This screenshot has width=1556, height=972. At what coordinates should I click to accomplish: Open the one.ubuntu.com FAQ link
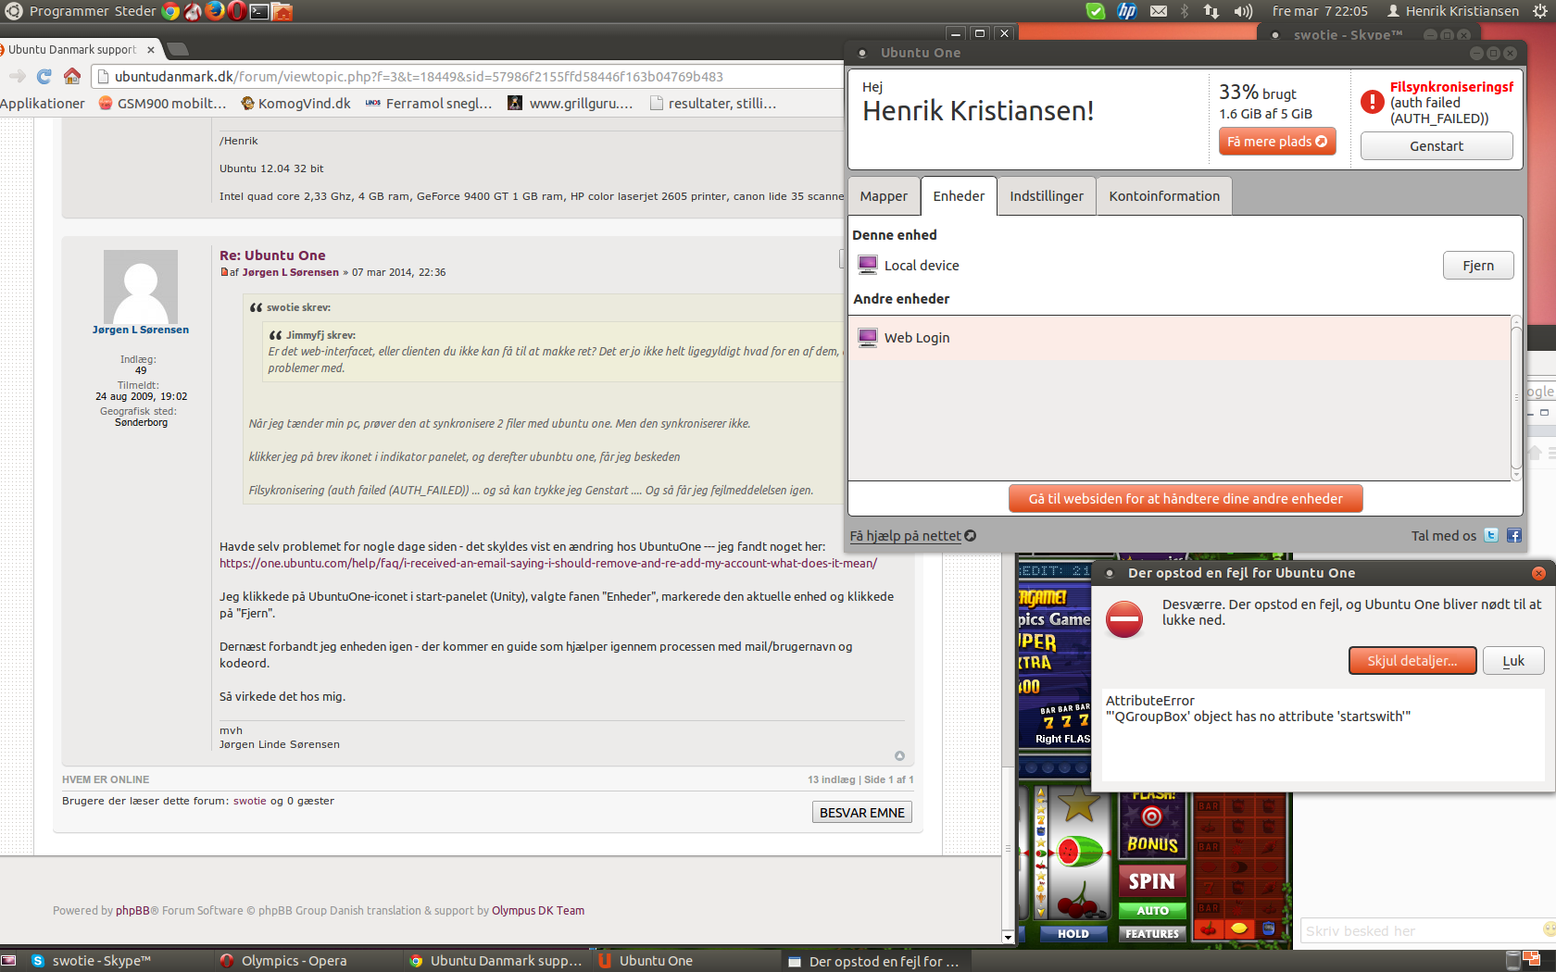click(548, 563)
